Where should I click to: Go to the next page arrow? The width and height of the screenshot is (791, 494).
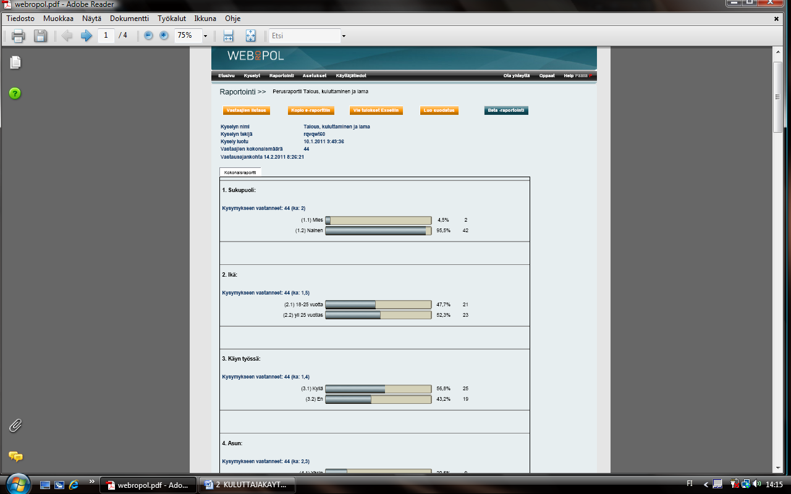[x=87, y=36]
